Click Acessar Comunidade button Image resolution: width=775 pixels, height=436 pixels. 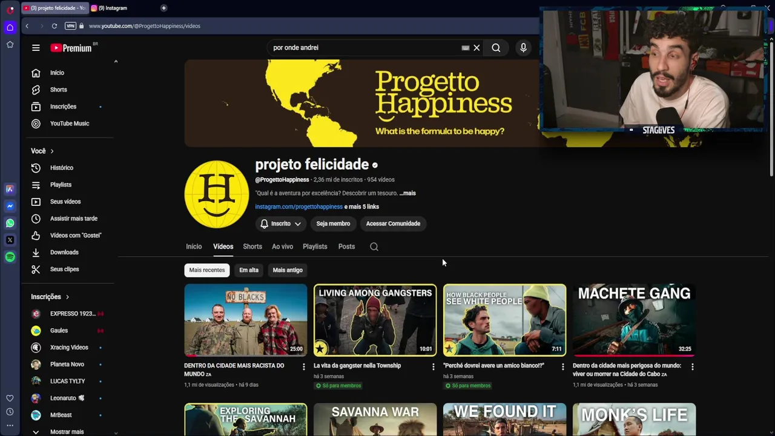coord(393,223)
